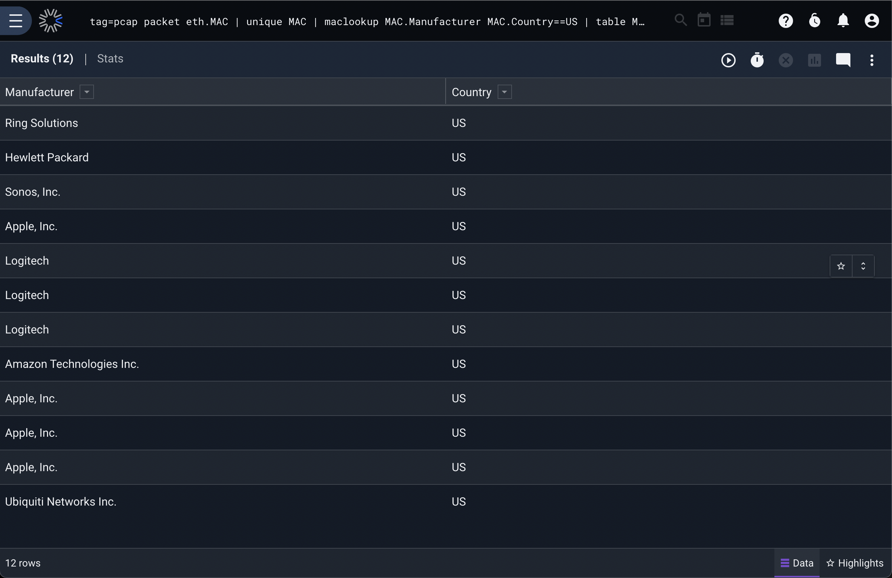Image resolution: width=892 pixels, height=578 pixels.
Task: Click US in the Hewlett Packard row
Action: pyautogui.click(x=459, y=157)
